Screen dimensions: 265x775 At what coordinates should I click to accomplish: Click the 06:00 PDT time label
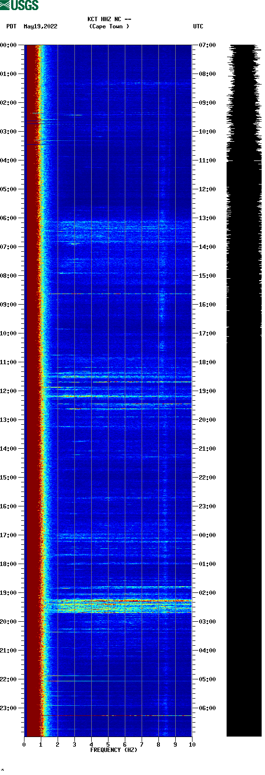click(x=8, y=218)
